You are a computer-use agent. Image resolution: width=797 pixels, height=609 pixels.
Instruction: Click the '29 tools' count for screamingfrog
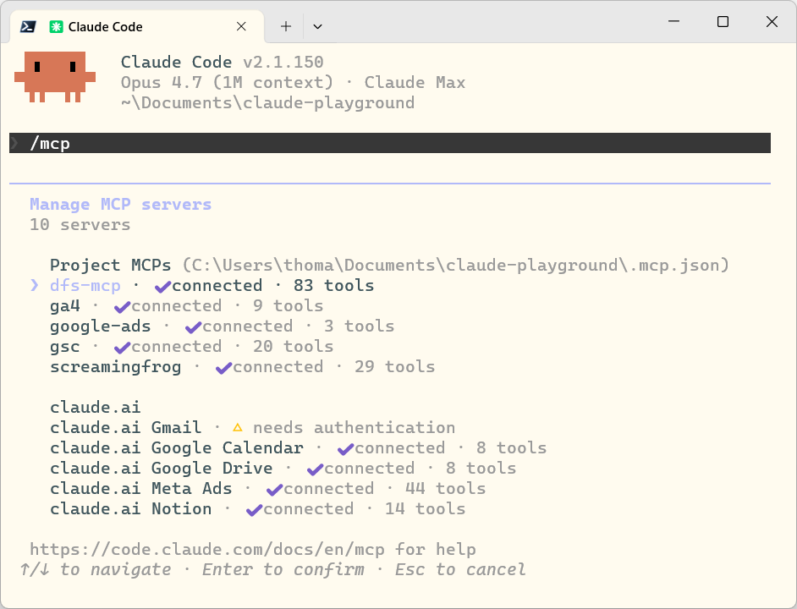click(394, 366)
